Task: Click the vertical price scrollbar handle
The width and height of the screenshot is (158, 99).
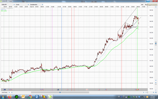Action: (x=156, y=44)
